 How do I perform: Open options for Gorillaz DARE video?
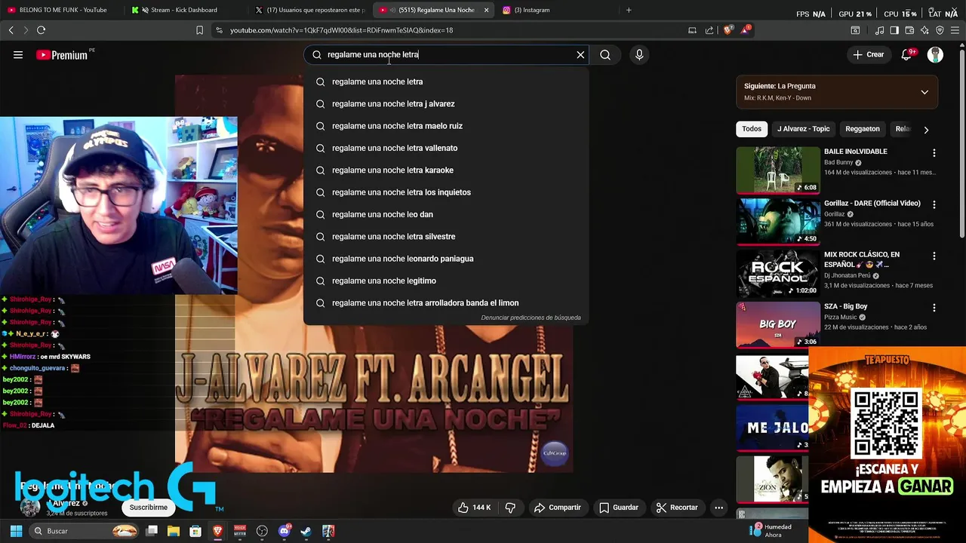934,204
